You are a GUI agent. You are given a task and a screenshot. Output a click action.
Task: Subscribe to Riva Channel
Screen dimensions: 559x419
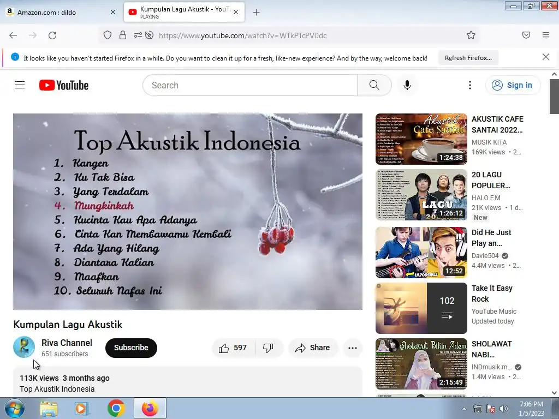coord(131,348)
